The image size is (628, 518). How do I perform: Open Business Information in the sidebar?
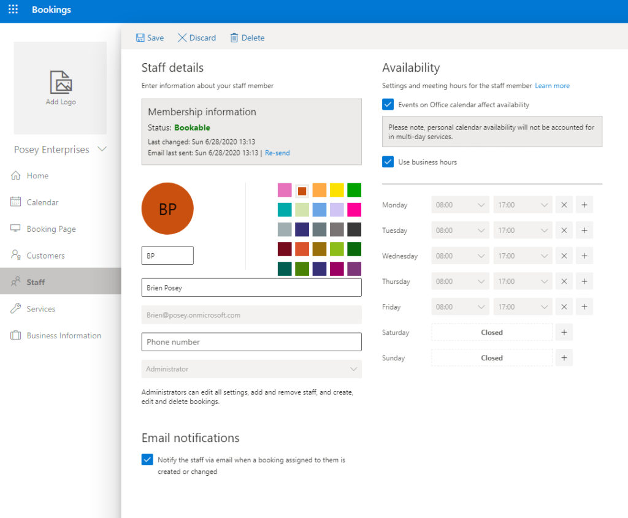point(61,335)
